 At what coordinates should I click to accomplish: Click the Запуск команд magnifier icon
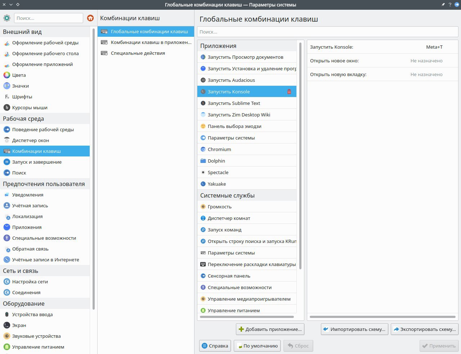pyautogui.click(x=203, y=230)
